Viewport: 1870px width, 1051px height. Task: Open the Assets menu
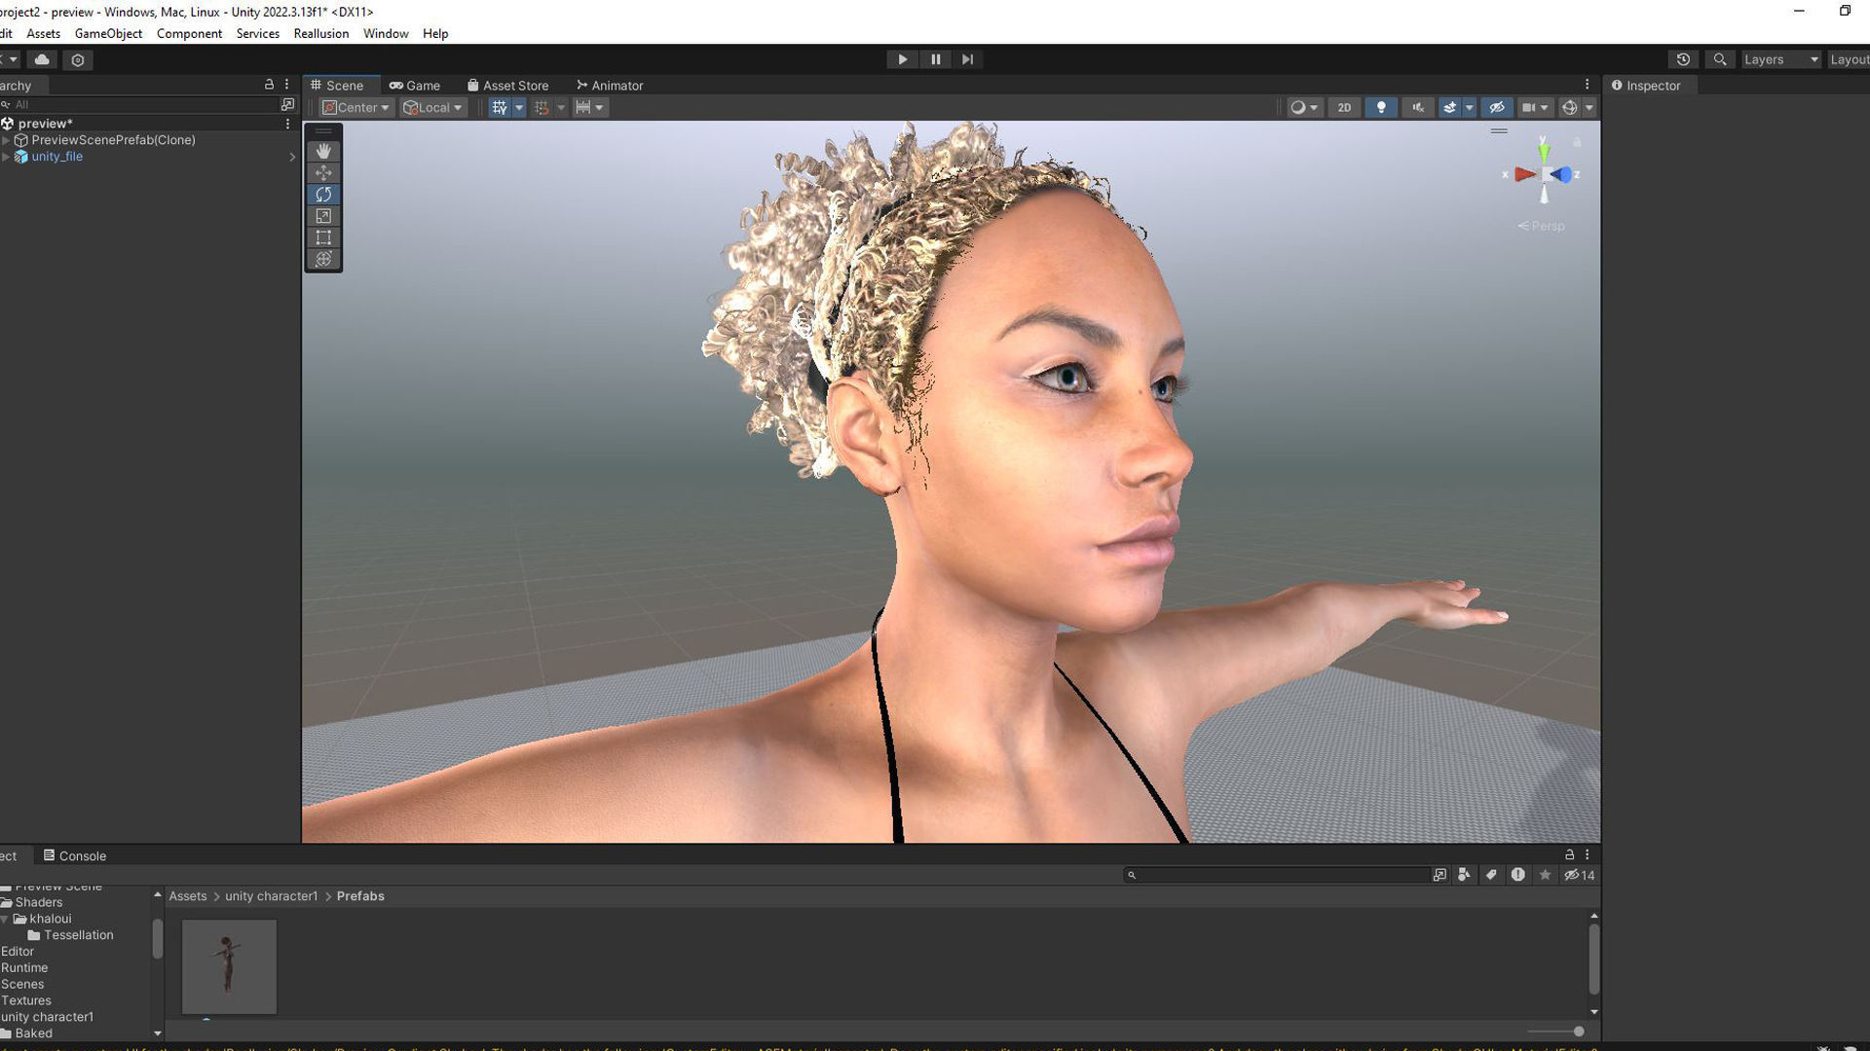tap(43, 33)
